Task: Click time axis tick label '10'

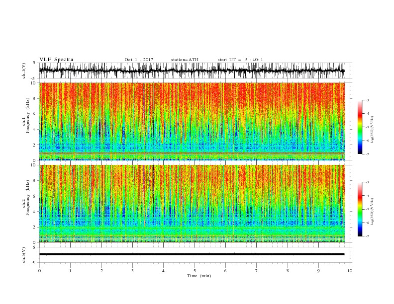Action: [350, 271]
